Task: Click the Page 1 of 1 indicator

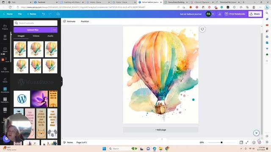Action: (82, 142)
